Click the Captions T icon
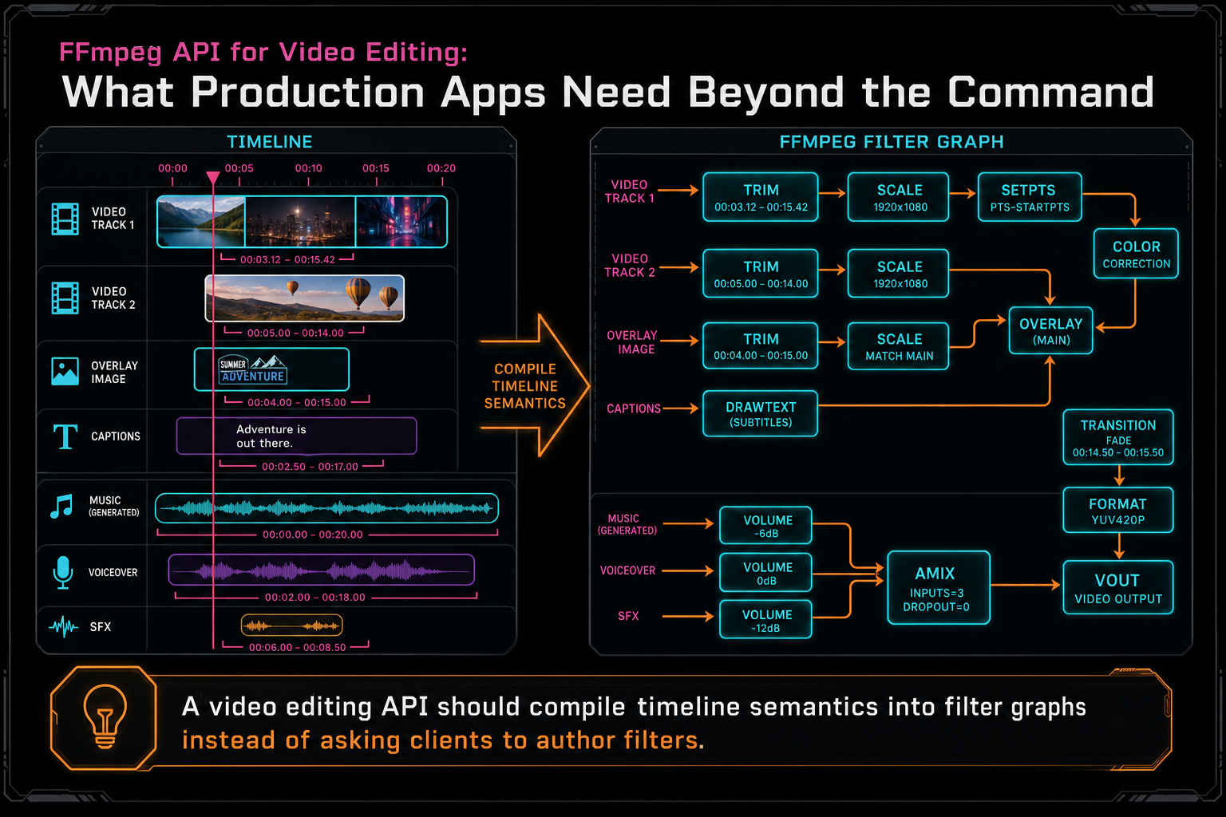Viewport: 1226px width, 817px height. click(x=65, y=436)
